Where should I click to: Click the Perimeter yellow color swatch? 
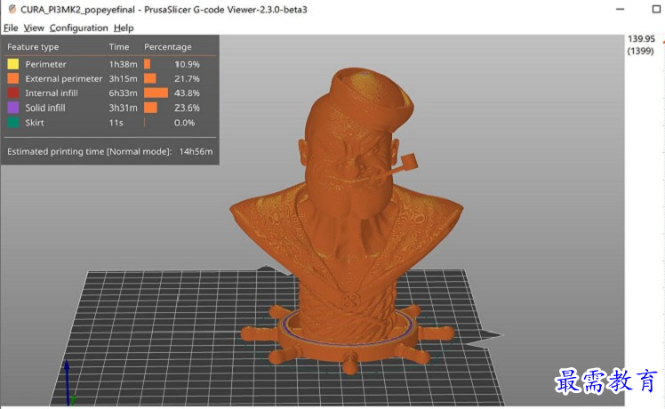point(13,64)
